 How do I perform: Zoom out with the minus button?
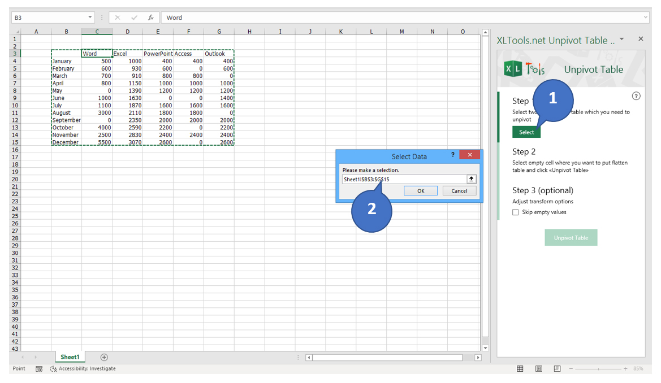[571, 369]
